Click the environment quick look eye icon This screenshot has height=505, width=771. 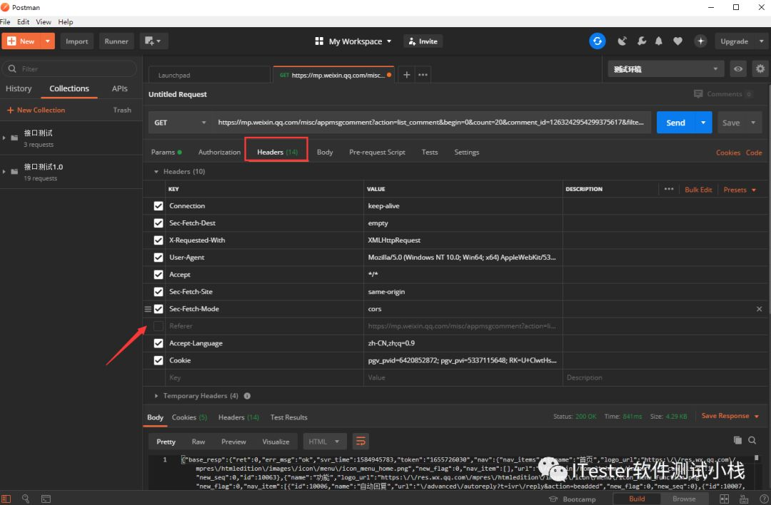tap(738, 68)
